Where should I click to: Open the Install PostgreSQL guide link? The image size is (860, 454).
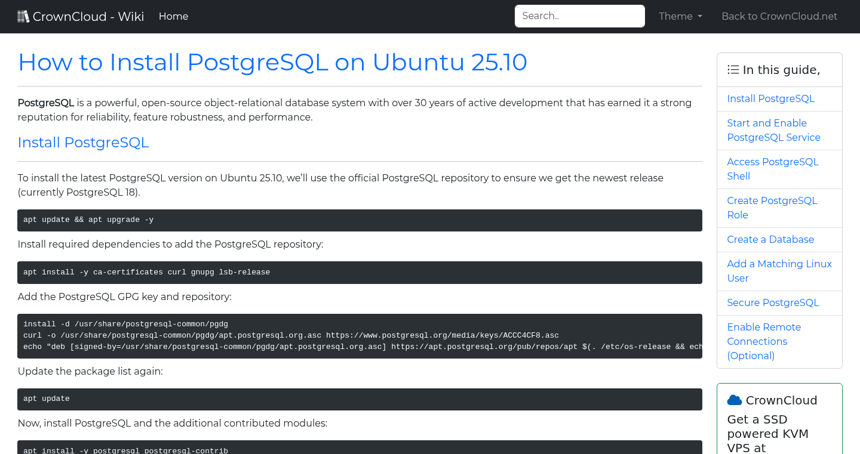[770, 98]
